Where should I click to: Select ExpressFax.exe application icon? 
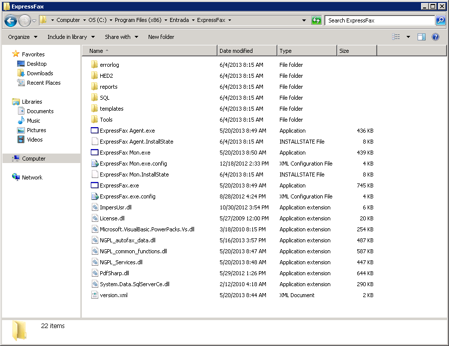click(x=94, y=185)
